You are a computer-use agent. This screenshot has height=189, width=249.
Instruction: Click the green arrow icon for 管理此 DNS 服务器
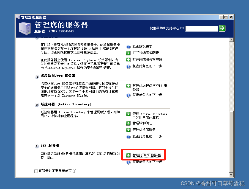click(128, 155)
